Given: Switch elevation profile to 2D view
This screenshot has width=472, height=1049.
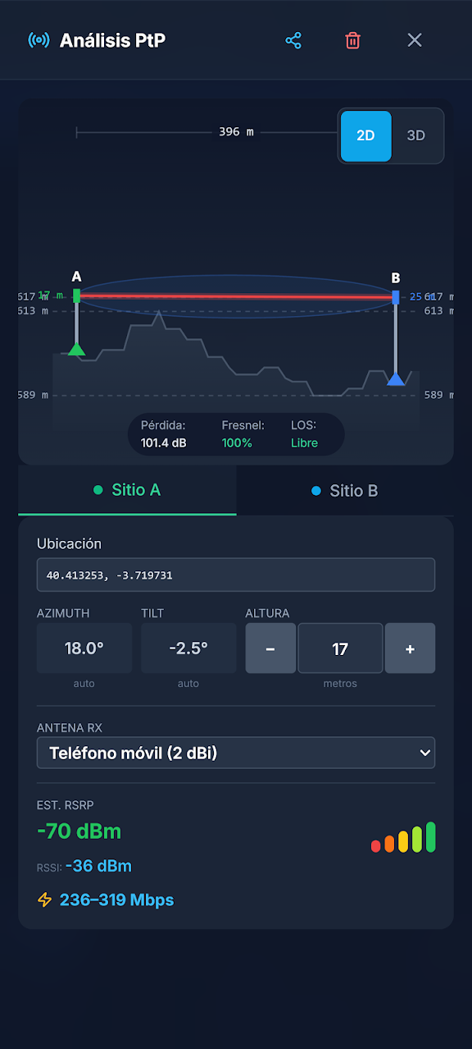Looking at the screenshot, I should point(365,135).
